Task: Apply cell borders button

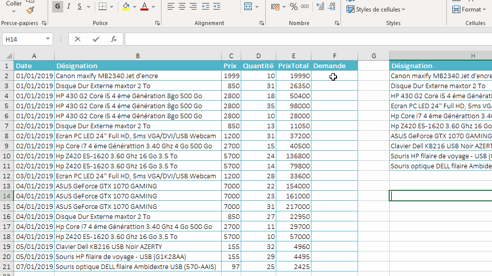Action: coord(102,7)
